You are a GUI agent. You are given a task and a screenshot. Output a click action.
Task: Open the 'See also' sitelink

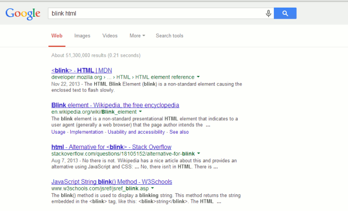(179, 132)
